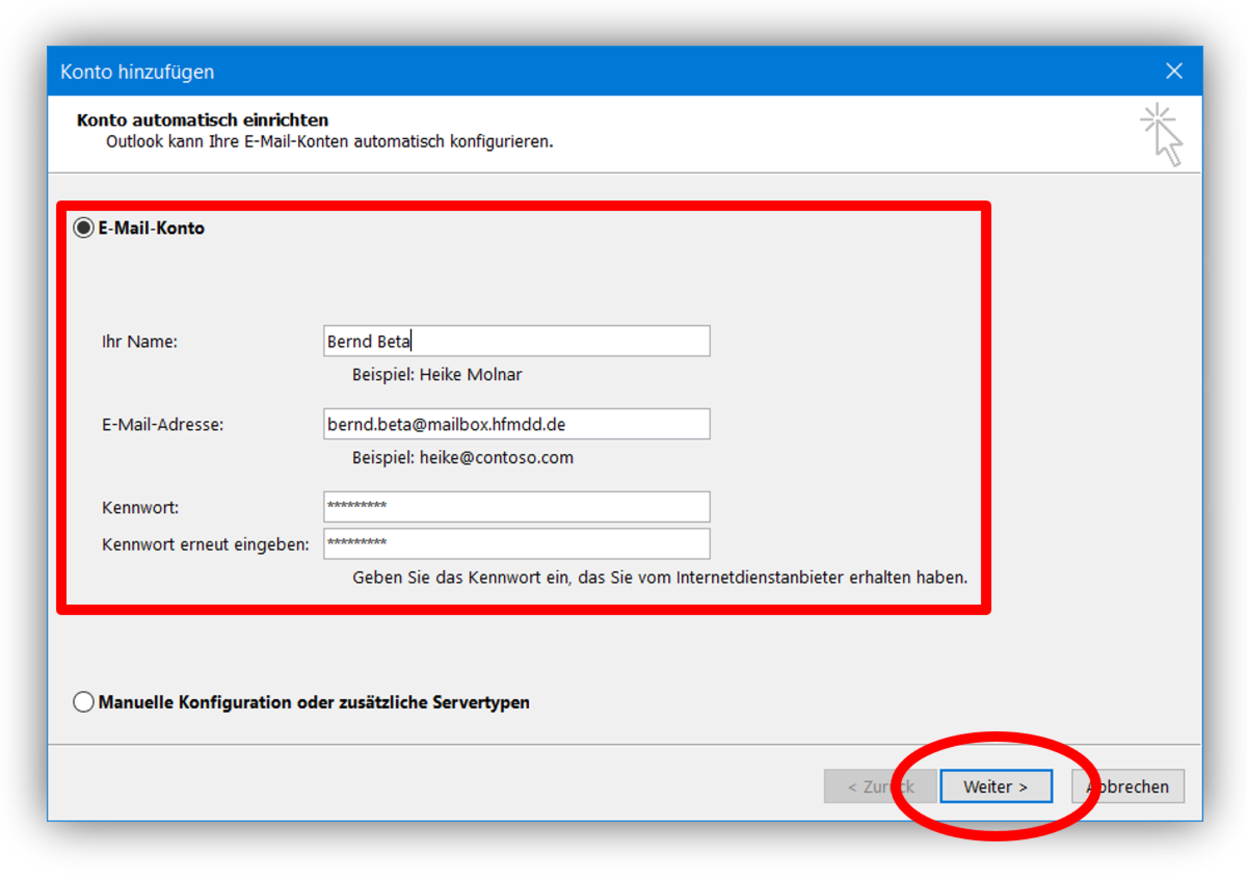Focus the E-Mail-Adresse text field
This screenshot has height=883, width=1247.
click(x=516, y=424)
